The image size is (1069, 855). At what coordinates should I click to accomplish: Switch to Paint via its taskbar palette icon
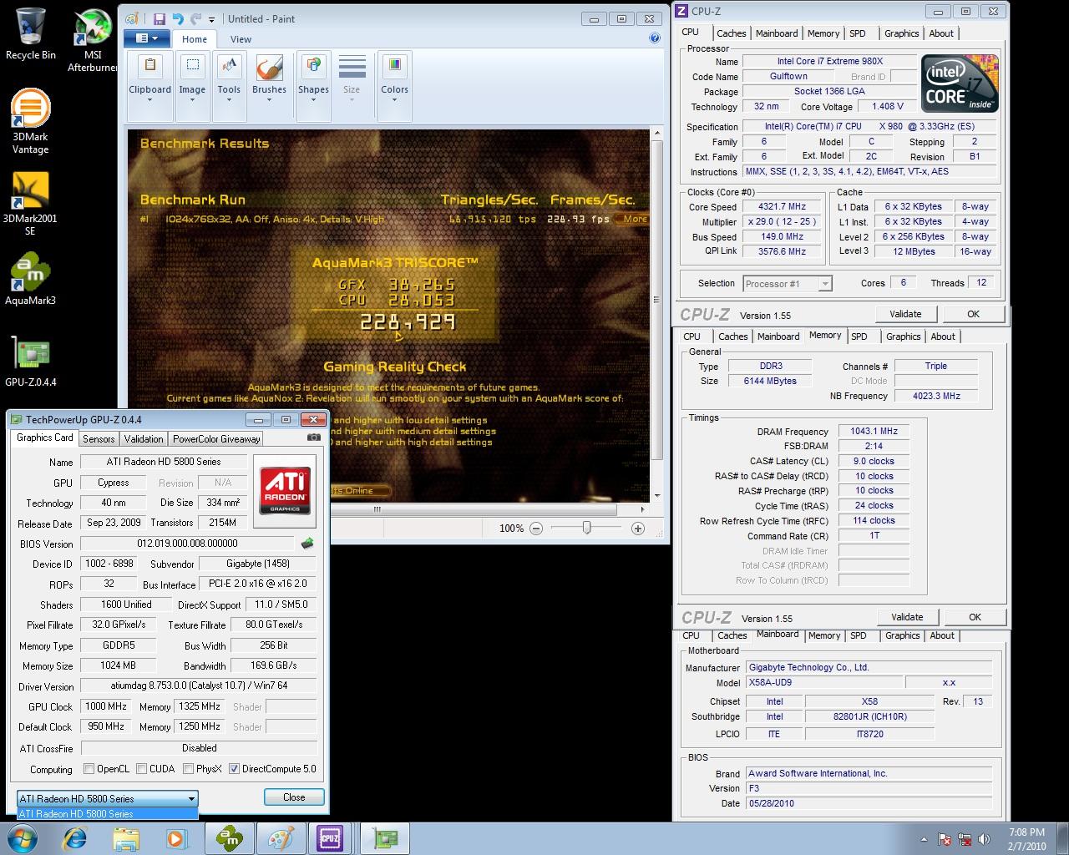point(280,838)
